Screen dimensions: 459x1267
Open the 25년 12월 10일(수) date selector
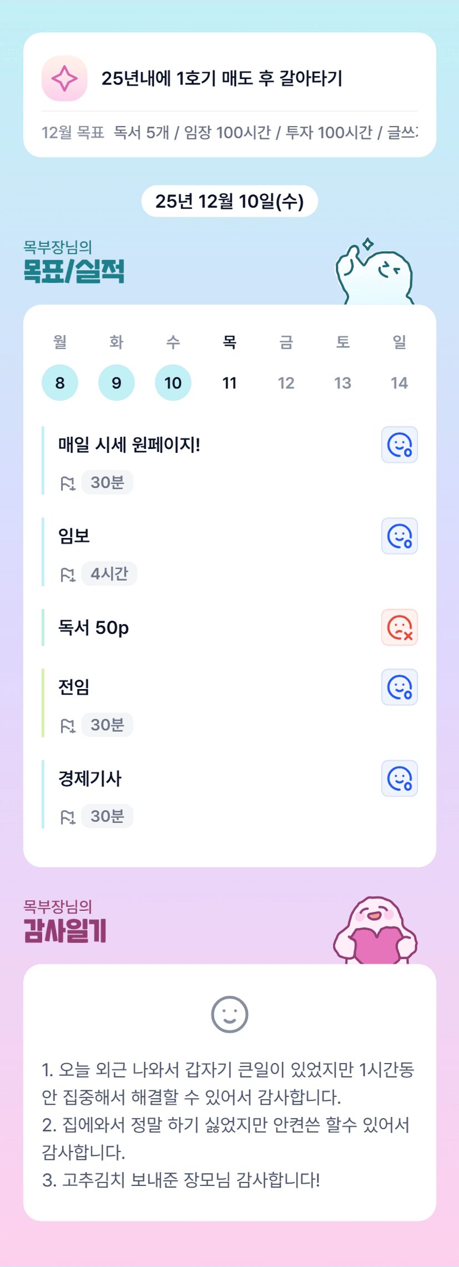[229, 201]
